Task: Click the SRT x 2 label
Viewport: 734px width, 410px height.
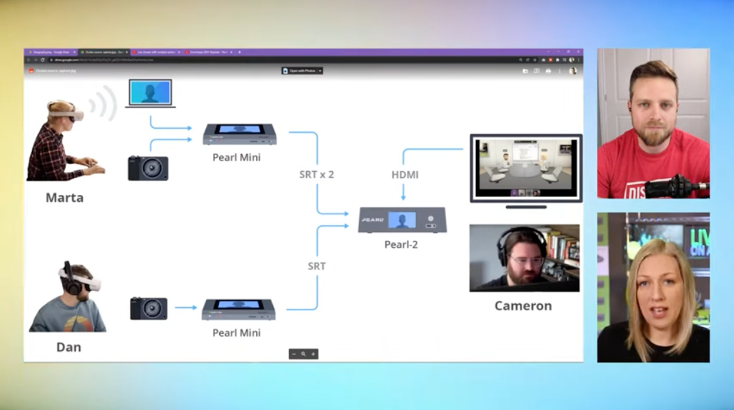Action: (316, 175)
